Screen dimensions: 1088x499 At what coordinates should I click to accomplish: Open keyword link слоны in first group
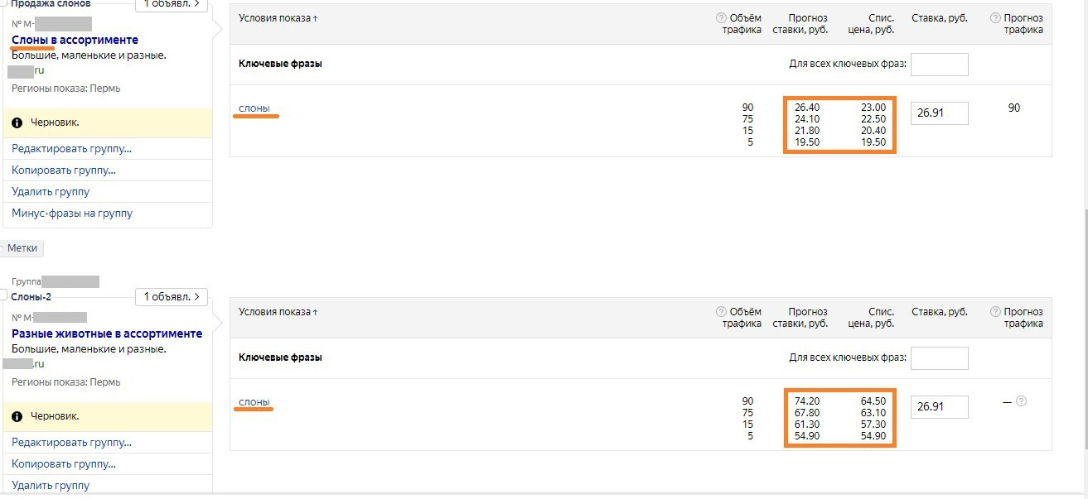tap(254, 108)
